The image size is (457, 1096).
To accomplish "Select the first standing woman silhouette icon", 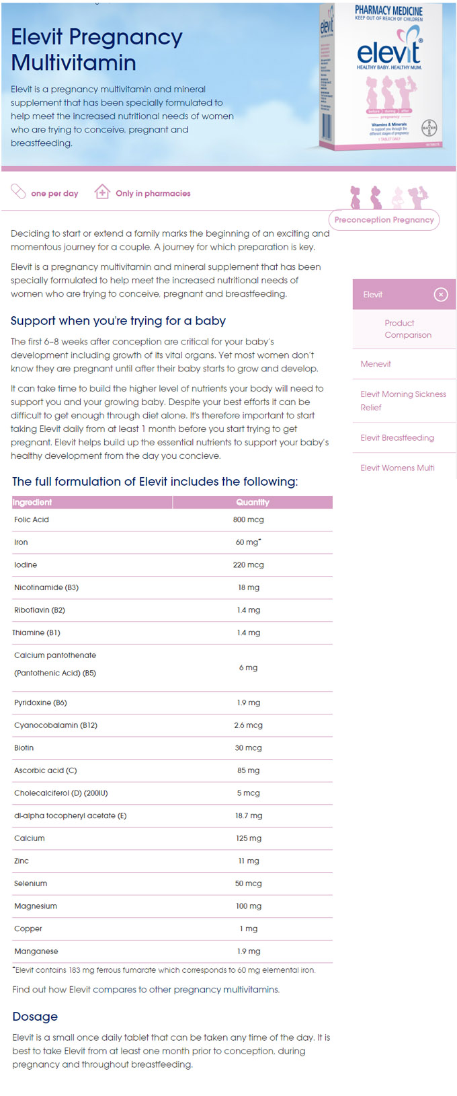I will (356, 198).
